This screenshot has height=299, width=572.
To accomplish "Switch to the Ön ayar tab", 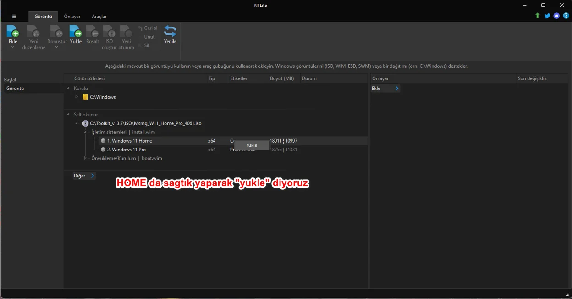I will pos(72,17).
